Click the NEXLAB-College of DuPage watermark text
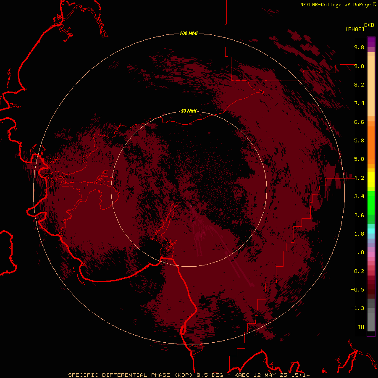Viewport: 378px width, 378px height. pyautogui.click(x=335, y=5)
